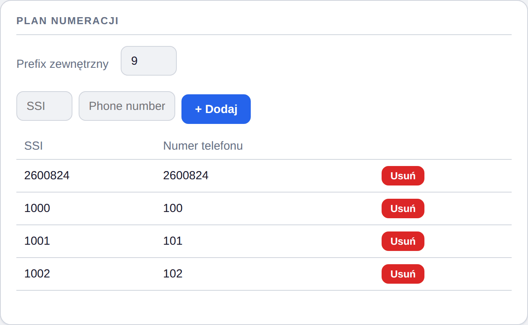The image size is (528, 325).
Task: Click the Numer telefonu column header
Action: 203,146
